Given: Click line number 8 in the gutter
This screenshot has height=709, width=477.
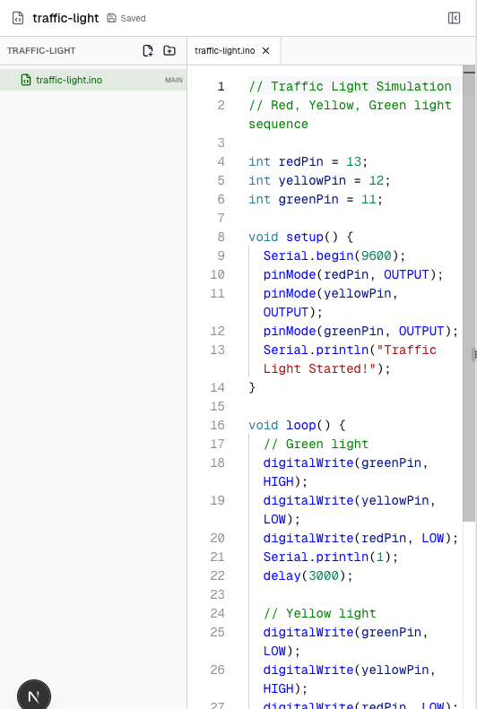Looking at the screenshot, I should 221,237.
